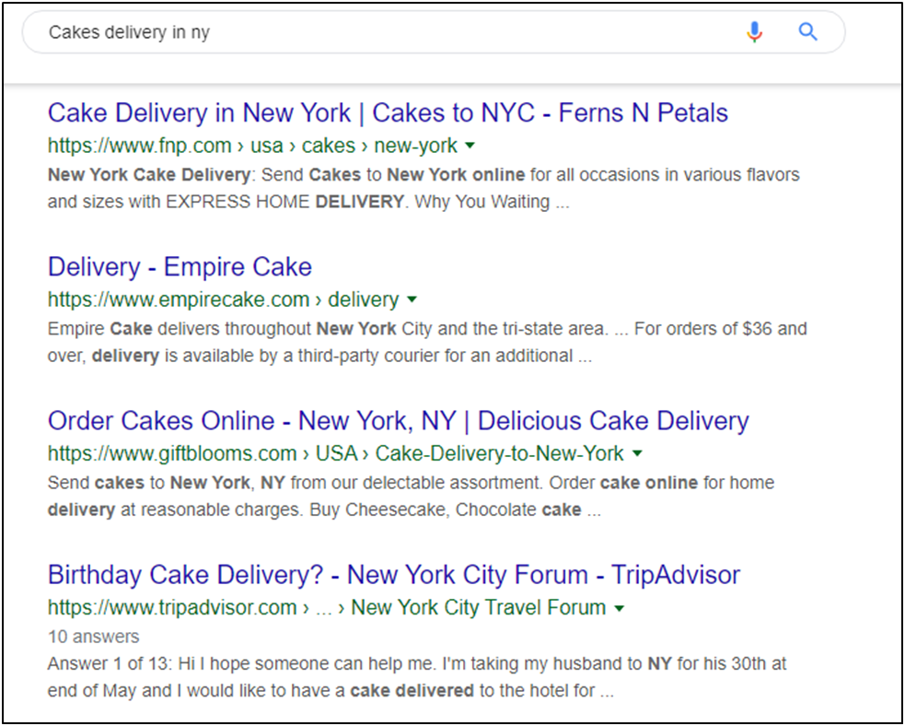The height and width of the screenshot is (726, 905).
Task: Click the '10 answers' text under the TripAdvisor result
Action: tap(94, 637)
